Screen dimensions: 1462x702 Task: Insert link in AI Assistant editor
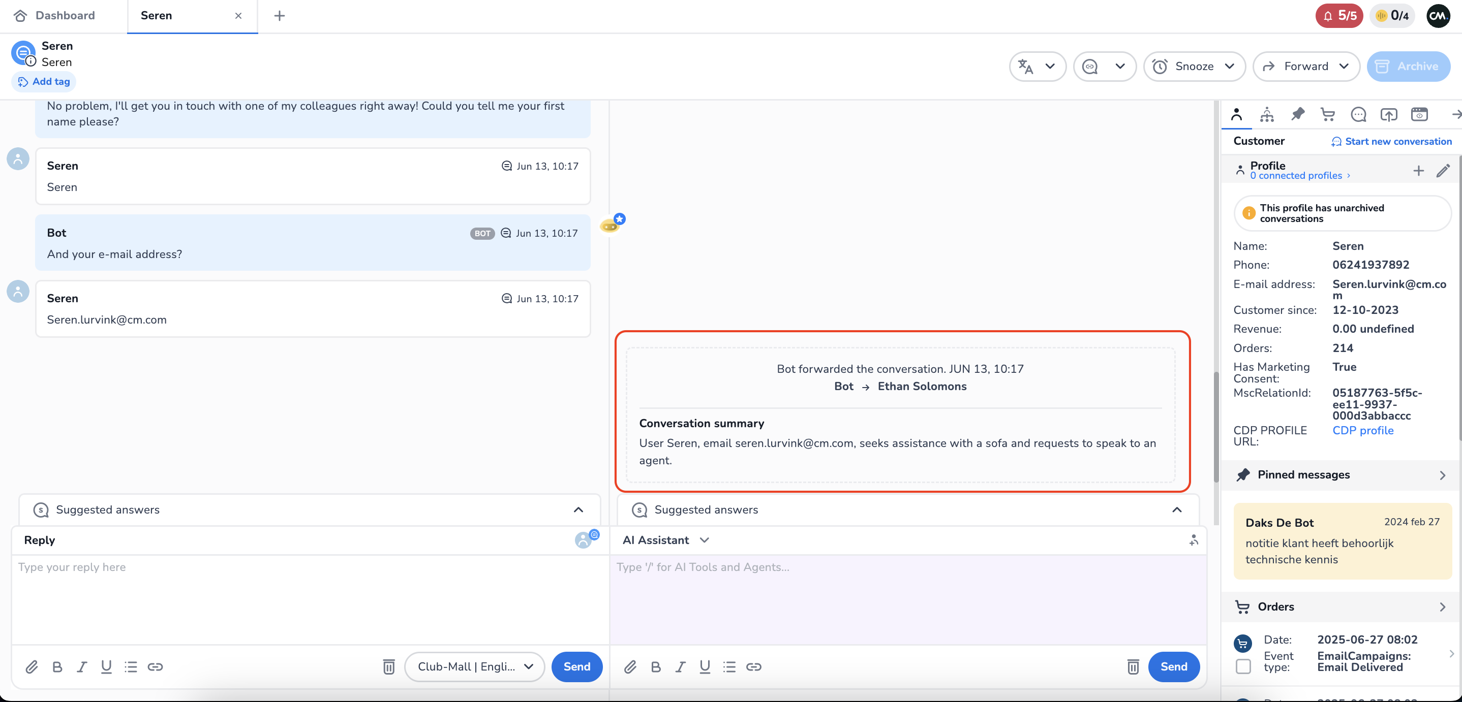point(754,667)
